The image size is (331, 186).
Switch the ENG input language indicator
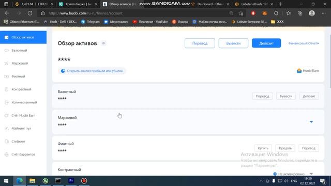294,181
